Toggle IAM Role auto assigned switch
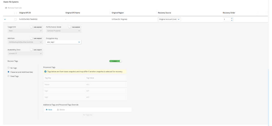Screen dimensions: 272x126 (x=31, y=38)
